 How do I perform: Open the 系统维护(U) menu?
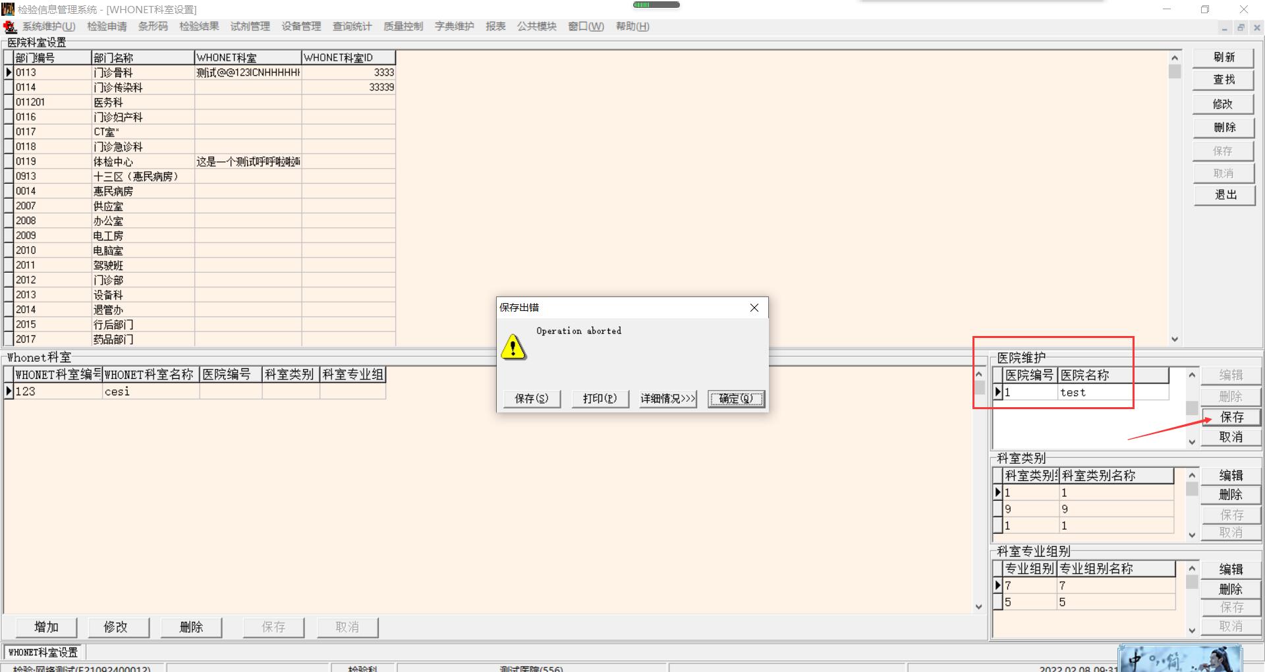click(x=49, y=26)
